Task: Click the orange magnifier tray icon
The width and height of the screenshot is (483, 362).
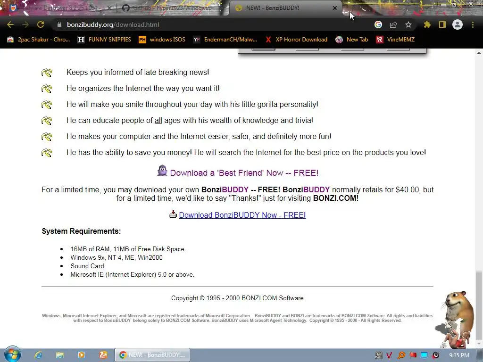Action: [401, 355]
